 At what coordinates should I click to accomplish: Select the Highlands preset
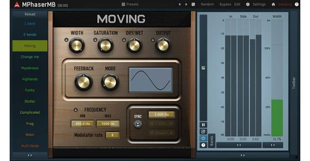30,79
